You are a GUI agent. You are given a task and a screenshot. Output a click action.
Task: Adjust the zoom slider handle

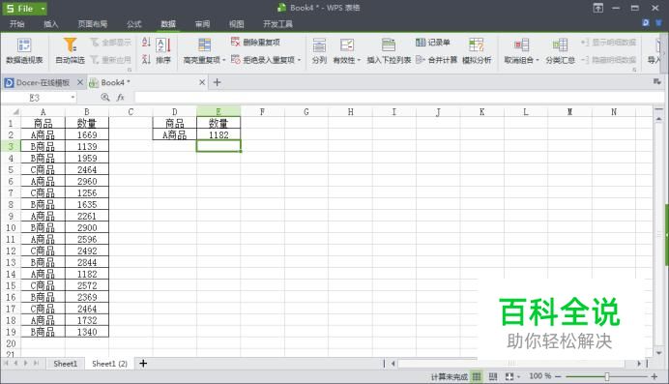(607, 376)
